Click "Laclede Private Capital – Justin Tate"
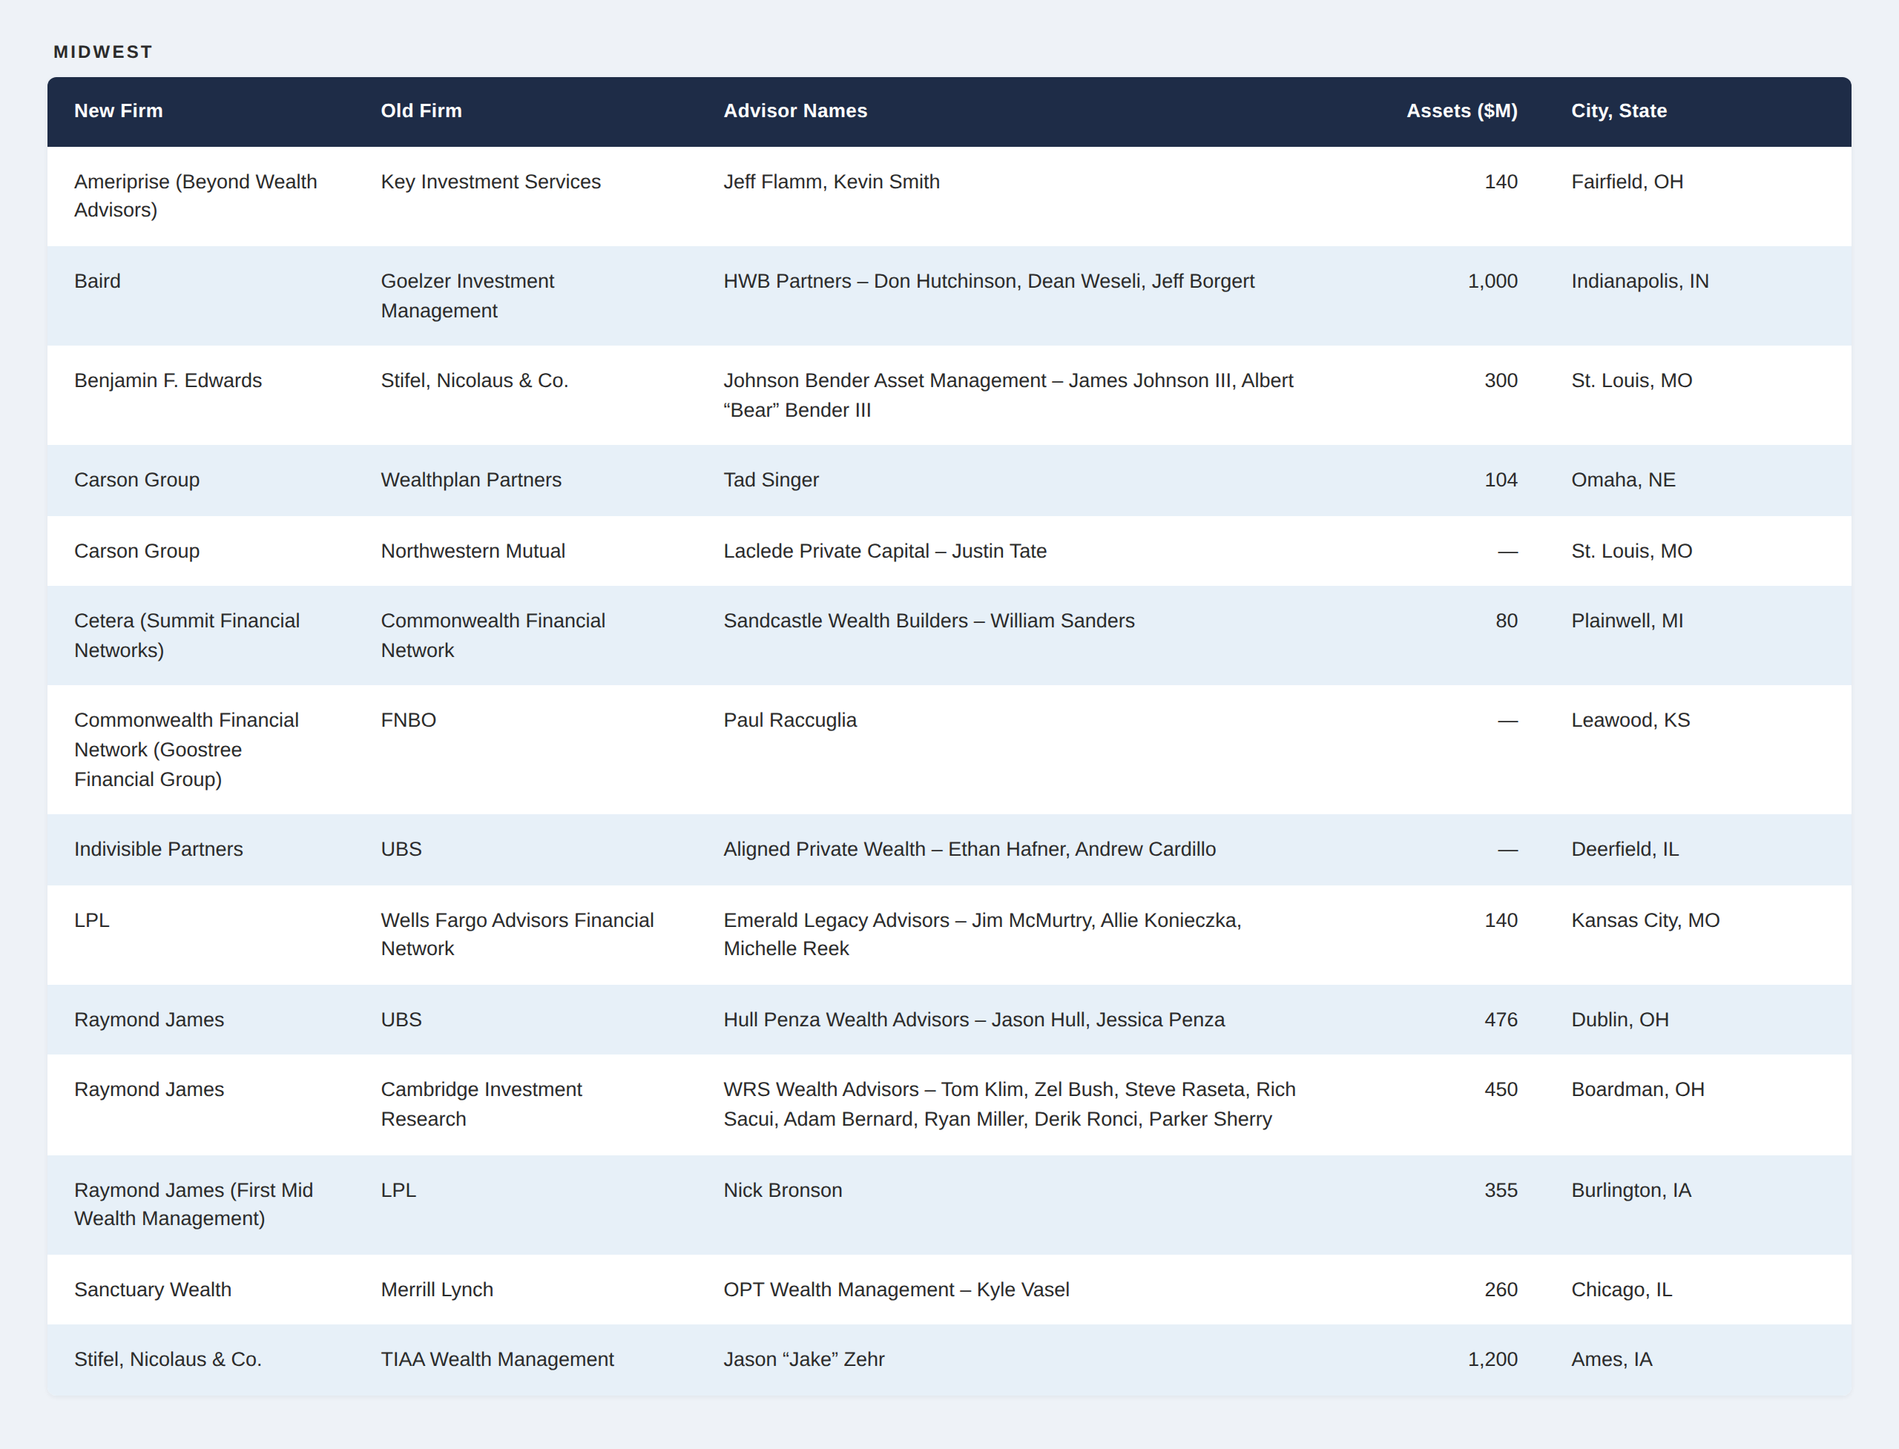 click(885, 551)
